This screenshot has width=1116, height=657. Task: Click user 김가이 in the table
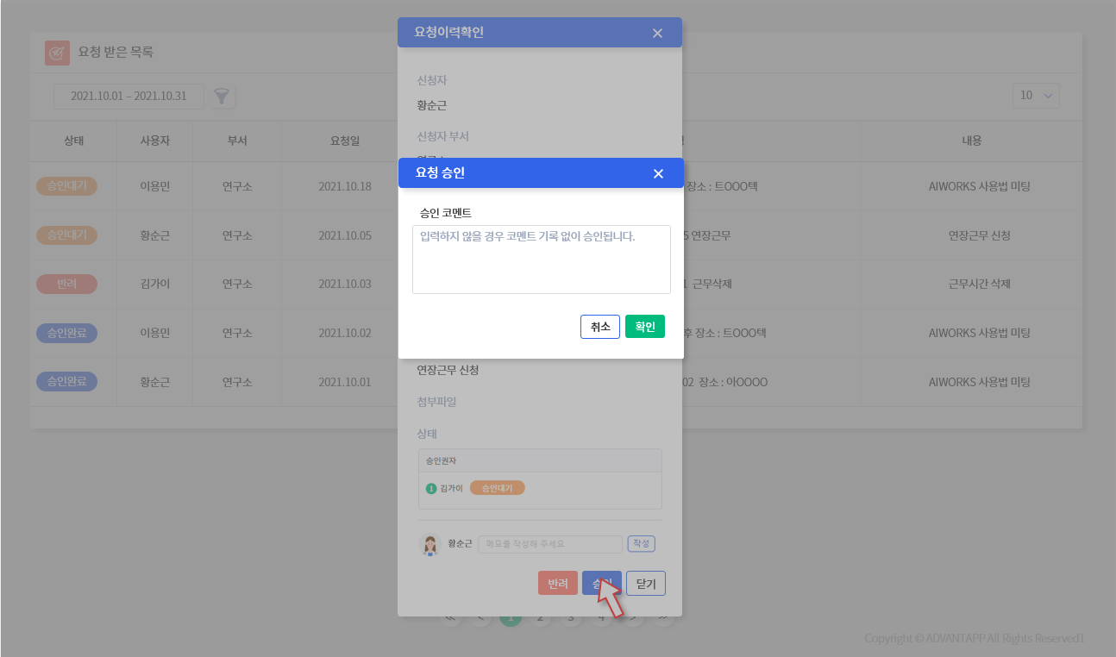pos(155,284)
